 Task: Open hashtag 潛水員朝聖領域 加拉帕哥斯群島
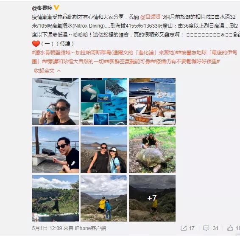(104, 53)
